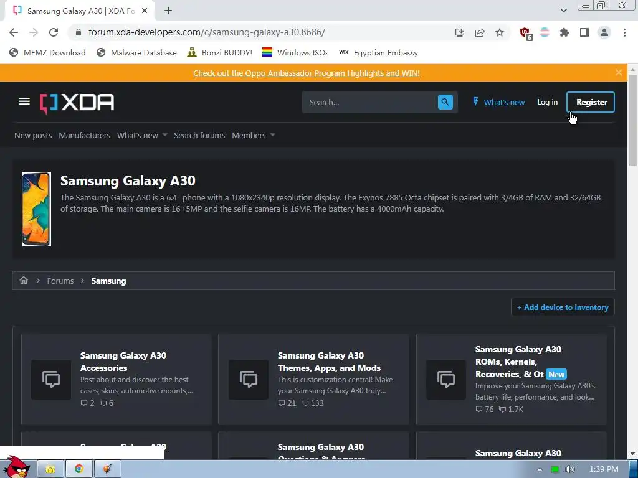Reload the current page
Screen dimensions: 638x478
[54, 32]
